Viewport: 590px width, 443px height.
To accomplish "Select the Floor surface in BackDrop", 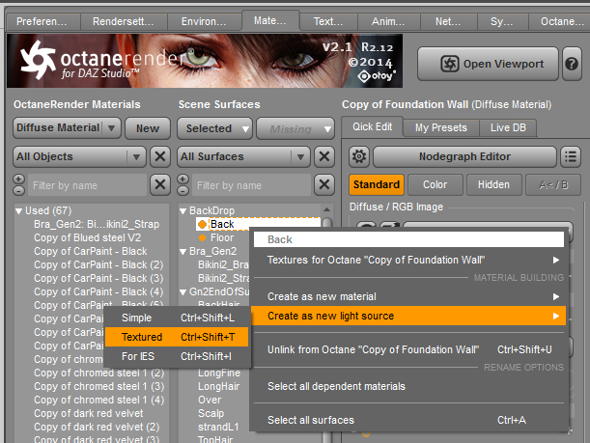I will tap(222, 237).
